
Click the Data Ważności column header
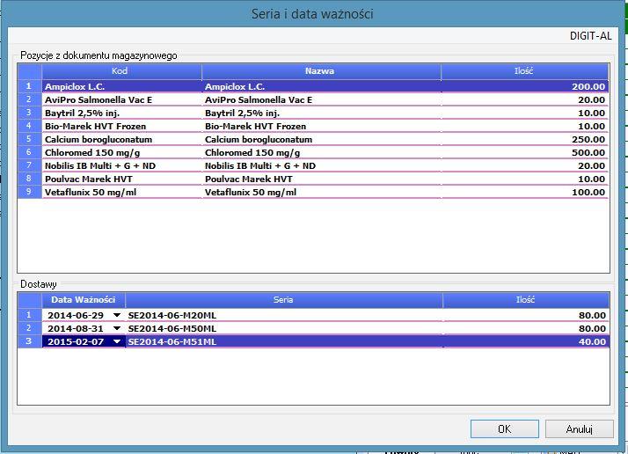tap(84, 300)
